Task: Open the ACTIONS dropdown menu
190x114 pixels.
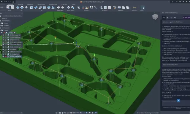Action: pyautogui.click(x=105, y=10)
